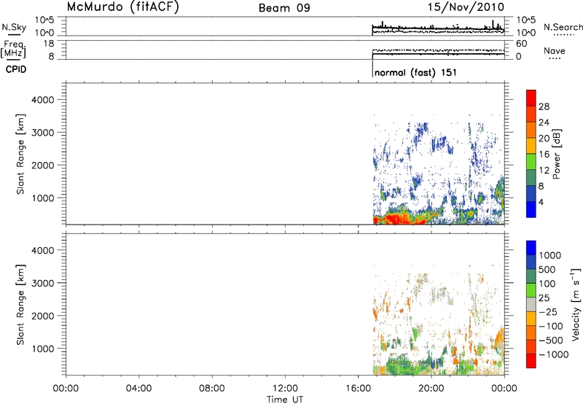Click the 'Slant Range [km]' label of velocity panel
Image resolution: width=583 pixels, height=404 pixels.
(20, 305)
